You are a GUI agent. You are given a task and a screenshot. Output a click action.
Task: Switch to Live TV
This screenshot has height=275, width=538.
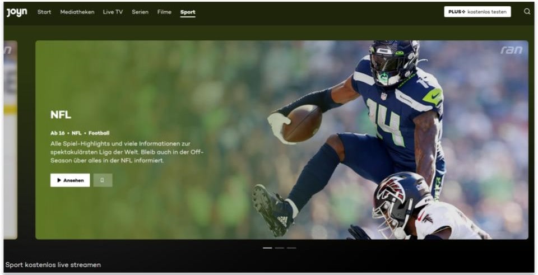pos(113,12)
